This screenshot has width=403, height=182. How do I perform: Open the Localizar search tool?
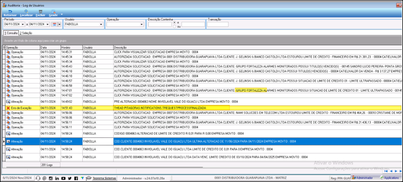pyautogui.click(x=26, y=13)
